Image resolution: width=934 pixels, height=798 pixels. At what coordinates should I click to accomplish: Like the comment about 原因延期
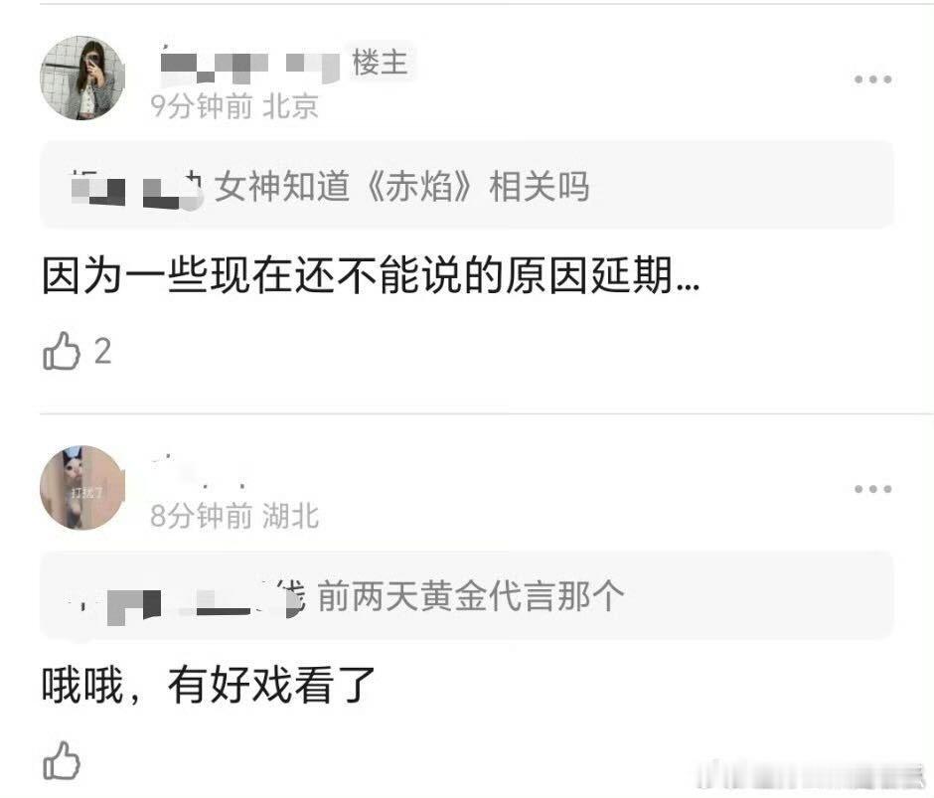point(62,351)
